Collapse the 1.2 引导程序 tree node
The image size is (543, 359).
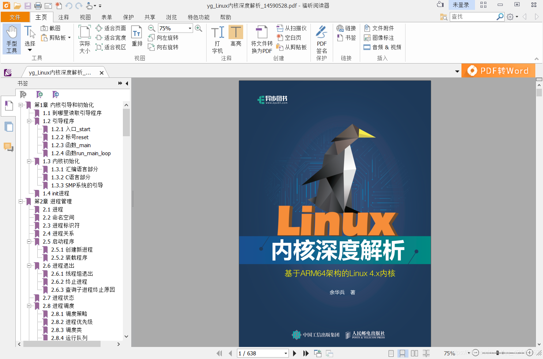(29, 121)
